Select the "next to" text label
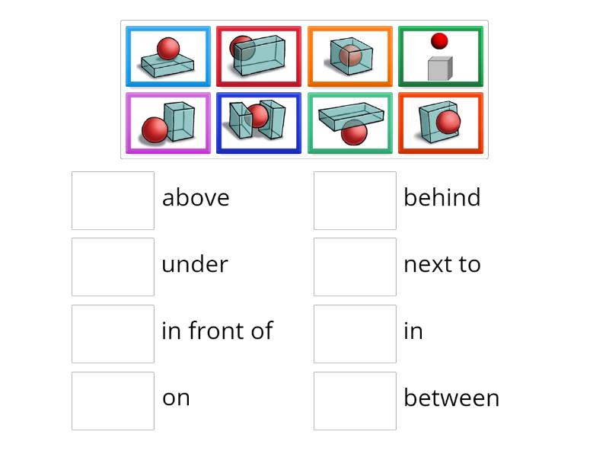 [442, 264]
